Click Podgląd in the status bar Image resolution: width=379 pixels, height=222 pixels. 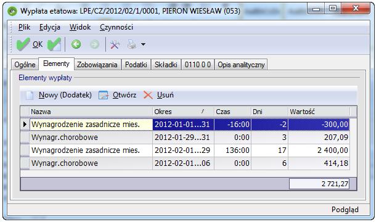(x=345, y=210)
